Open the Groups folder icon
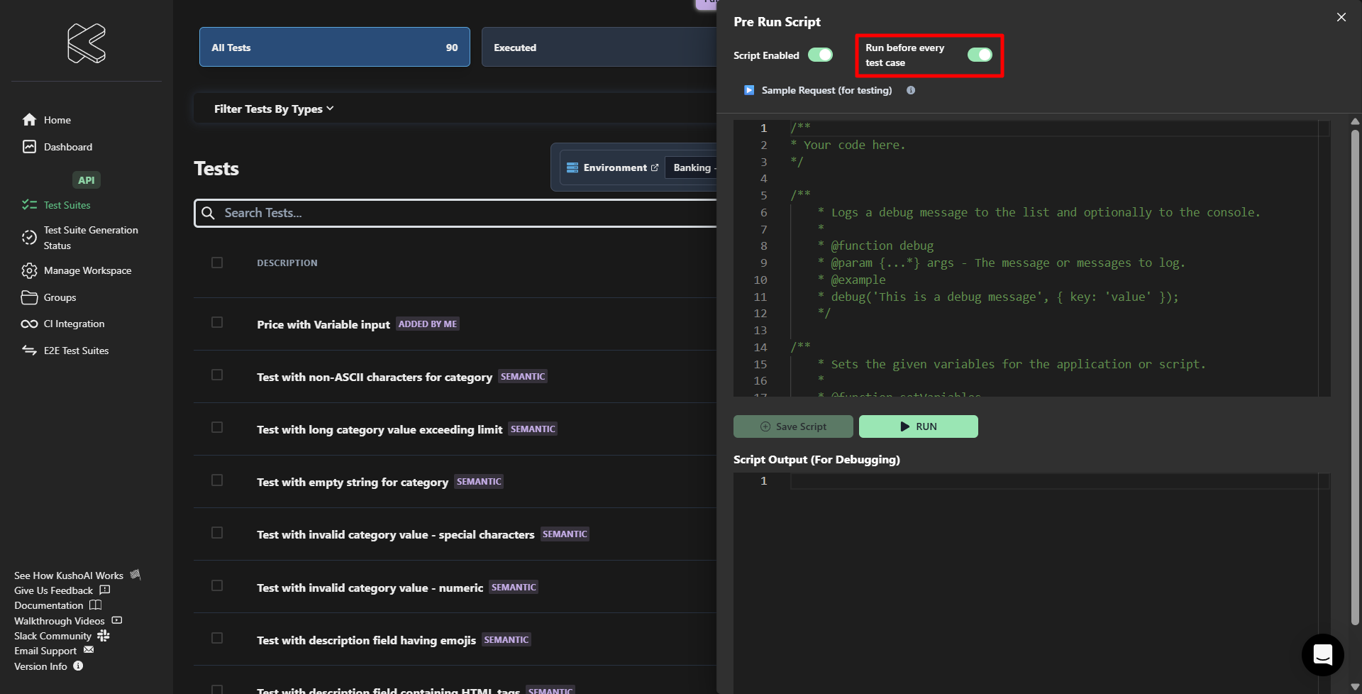The width and height of the screenshot is (1362, 694). 29,297
